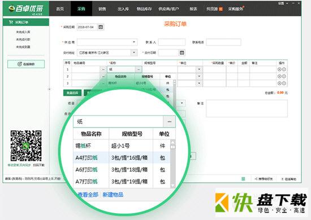Click the green status bar icon
This screenshot has width=311, height=220.
(243, 179)
